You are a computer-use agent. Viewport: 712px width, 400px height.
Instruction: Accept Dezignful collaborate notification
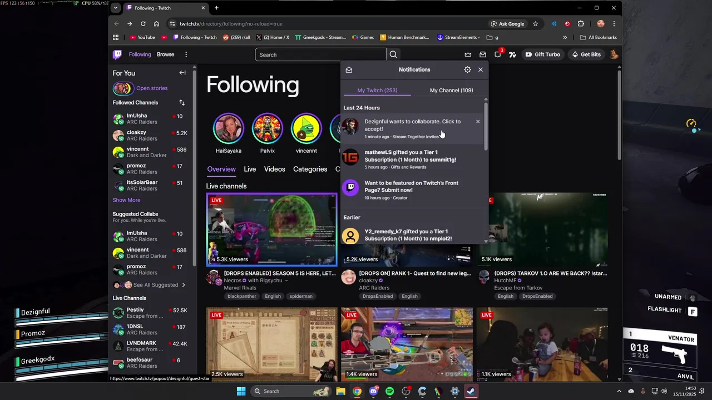pyautogui.click(x=412, y=128)
